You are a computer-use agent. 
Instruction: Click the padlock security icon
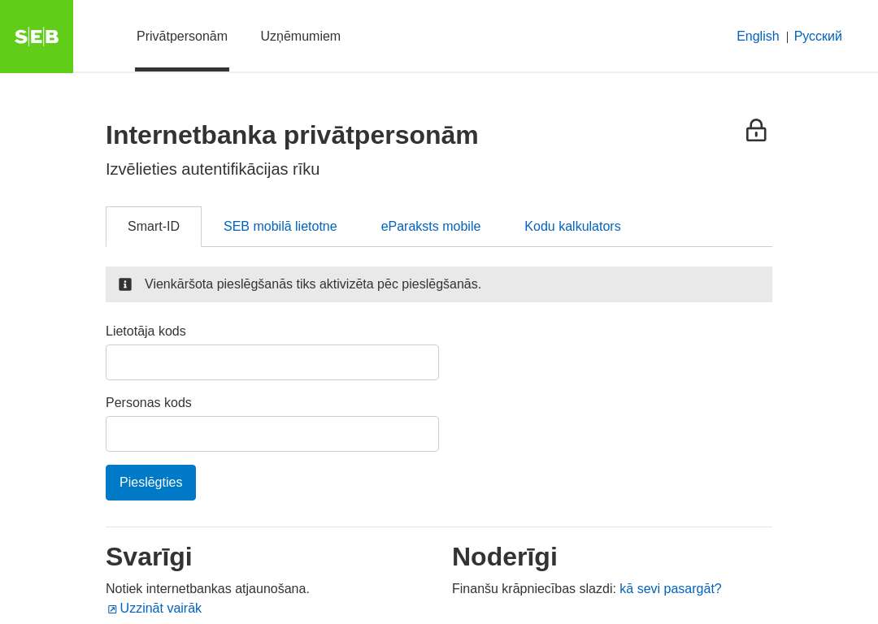(x=756, y=130)
